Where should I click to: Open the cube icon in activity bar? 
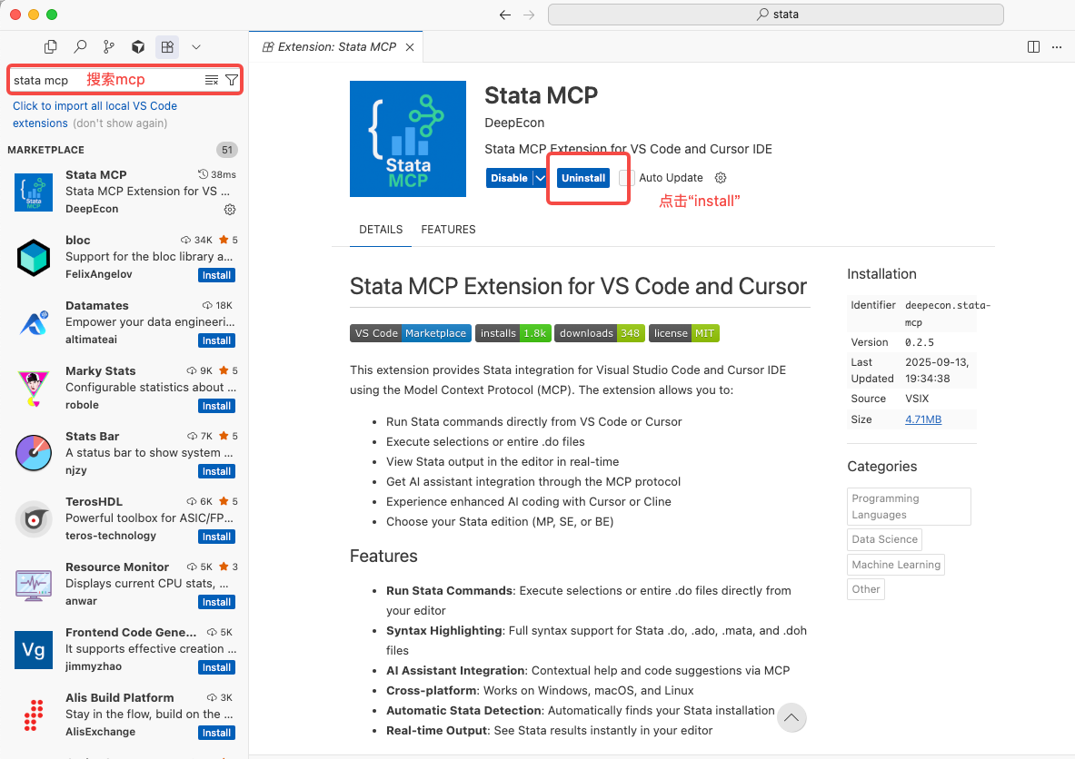(138, 46)
